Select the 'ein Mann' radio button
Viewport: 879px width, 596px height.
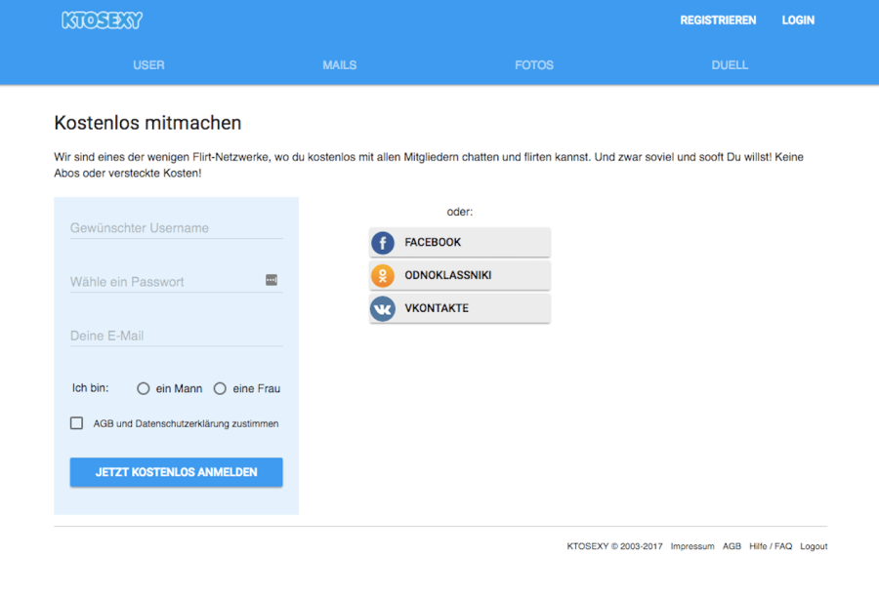[x=144, y=388]
